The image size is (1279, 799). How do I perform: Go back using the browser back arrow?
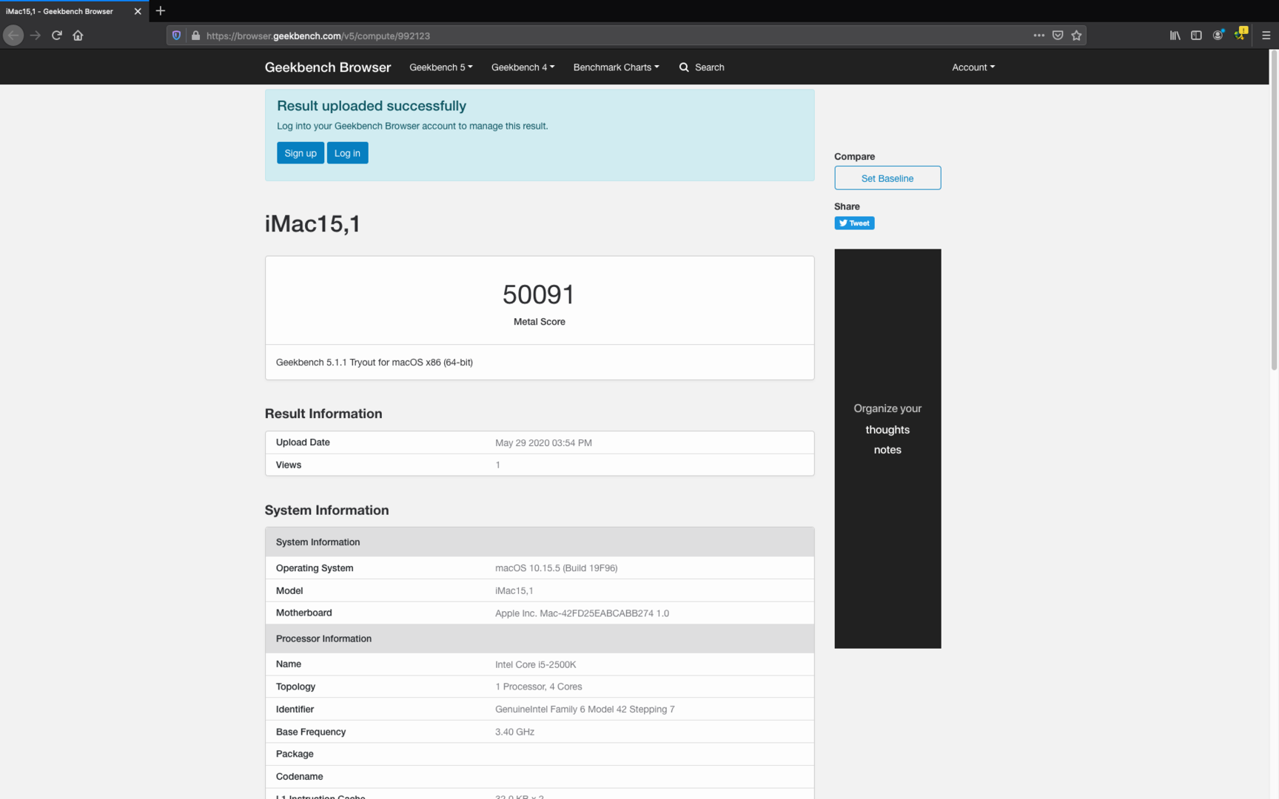[x=13, y=36]
